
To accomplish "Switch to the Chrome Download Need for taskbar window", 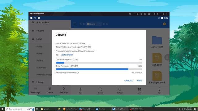I will [x=70, y=109].
